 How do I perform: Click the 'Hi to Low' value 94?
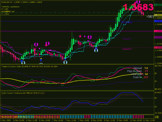146,74
